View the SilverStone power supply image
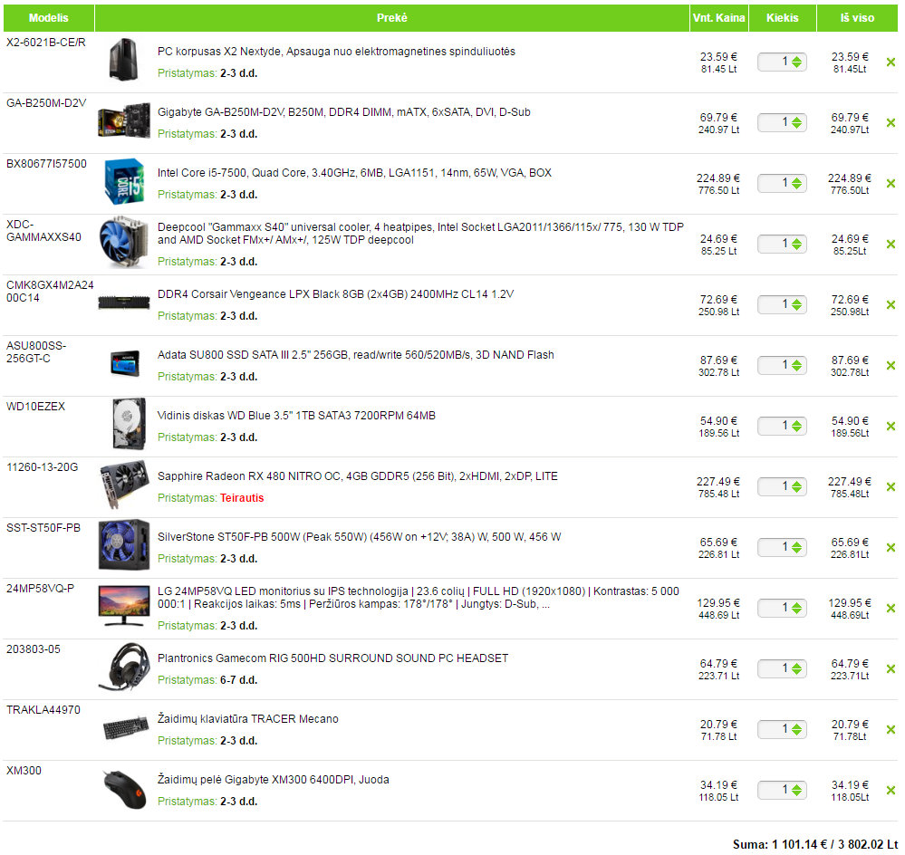This screenshot has height=855, width=905. [x=124, y=545]
